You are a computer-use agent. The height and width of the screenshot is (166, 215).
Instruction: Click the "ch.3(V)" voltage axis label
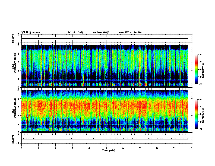click(13, 139)
